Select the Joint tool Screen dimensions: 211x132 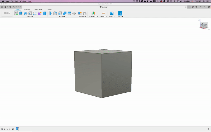click(x=85, y=13)
